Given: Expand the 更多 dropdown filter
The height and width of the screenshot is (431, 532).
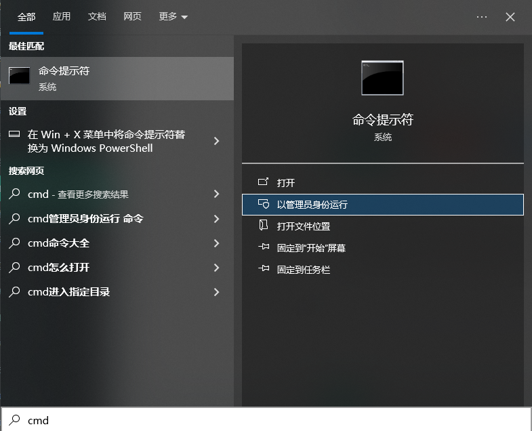Looking at the screenshot, I should pyautogui.click(x=173, y=17).
